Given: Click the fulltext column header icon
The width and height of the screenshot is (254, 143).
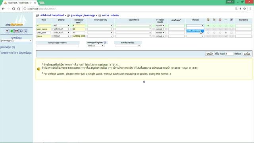Looking at the screenshot, I should click(231, 20).
